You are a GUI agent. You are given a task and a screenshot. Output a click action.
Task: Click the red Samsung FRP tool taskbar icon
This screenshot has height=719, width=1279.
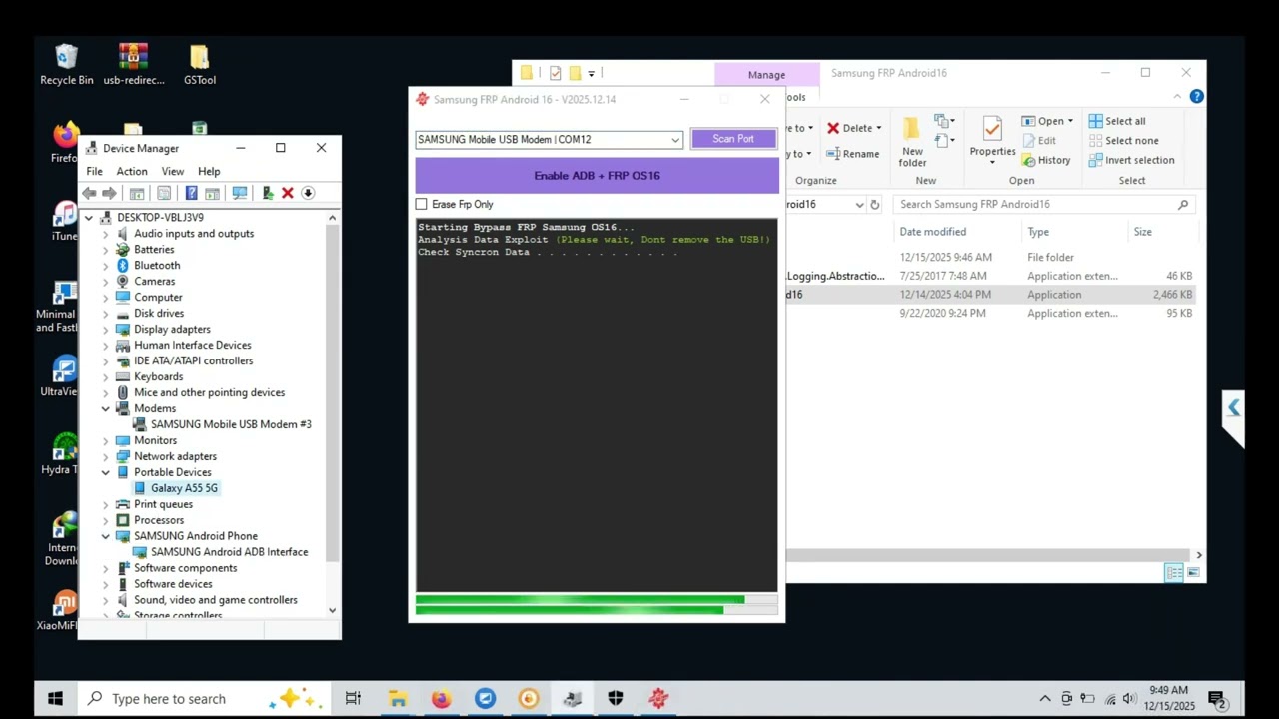point(658,699)
